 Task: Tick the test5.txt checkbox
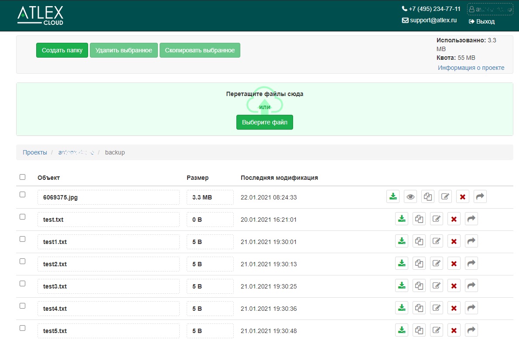23,328
